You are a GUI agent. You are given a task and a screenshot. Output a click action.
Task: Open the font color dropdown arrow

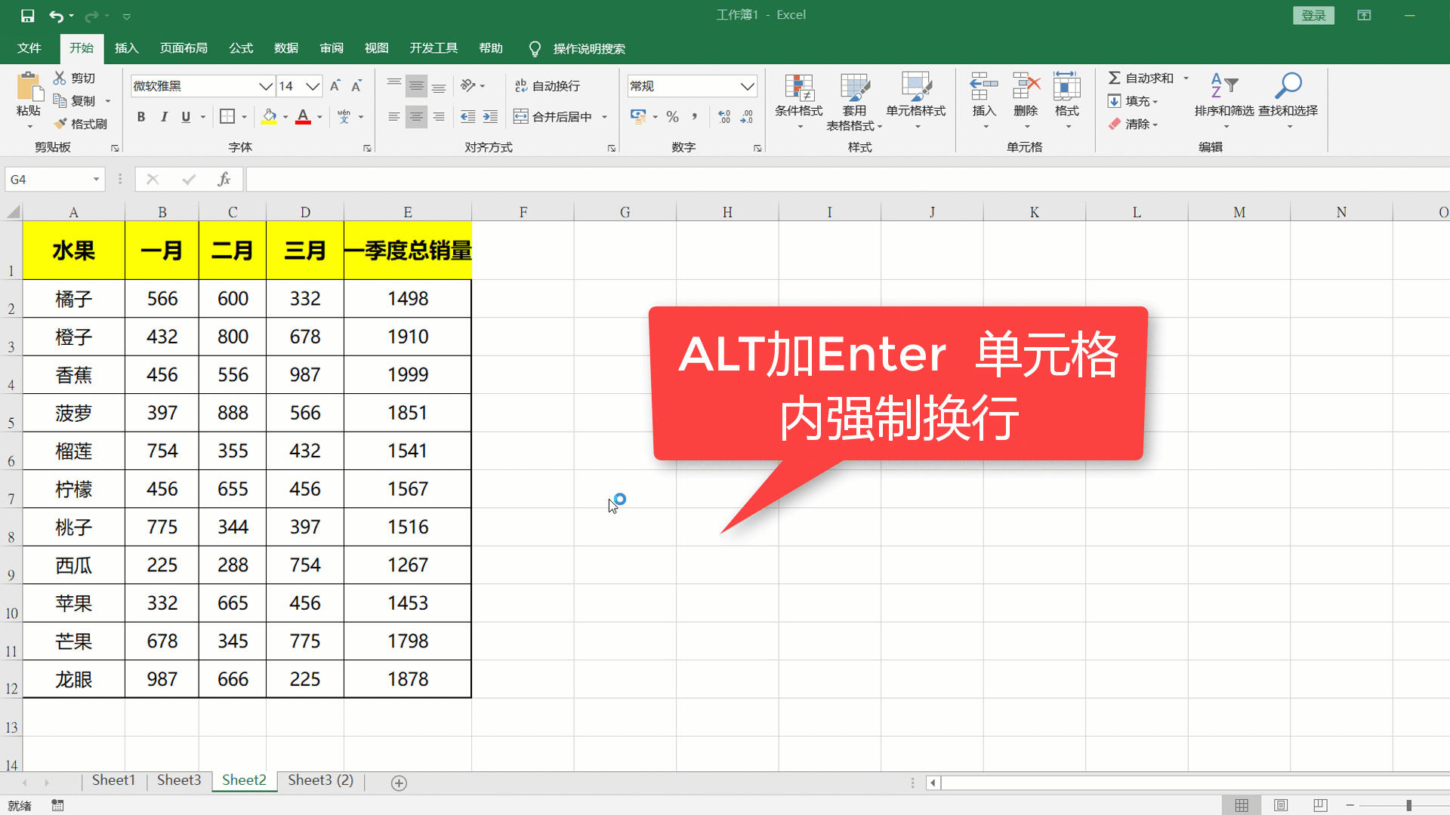point(318,116)
